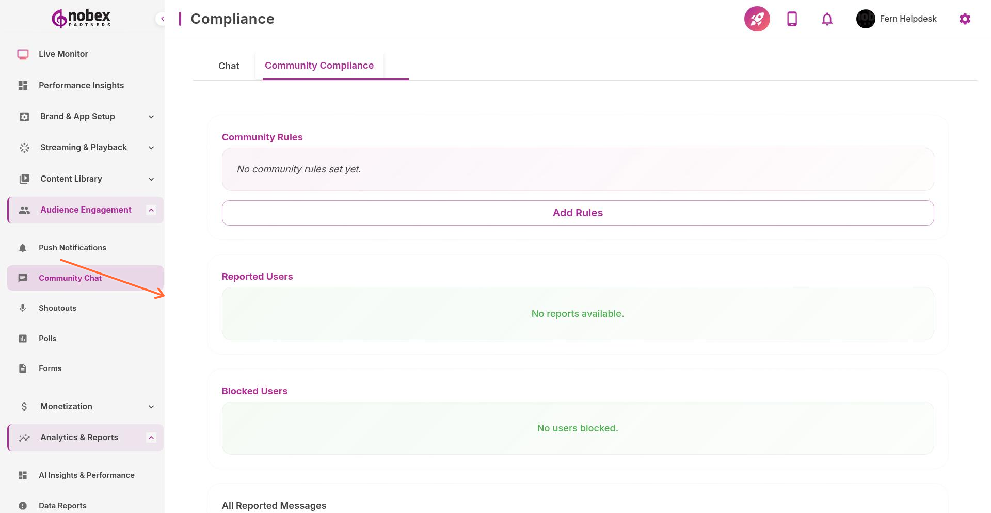Open settings with the gear icon
991x513 pixels.
click(965, 19)
